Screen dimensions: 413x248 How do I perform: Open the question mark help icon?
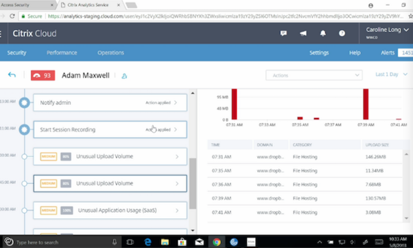click(x=342, y=33)
